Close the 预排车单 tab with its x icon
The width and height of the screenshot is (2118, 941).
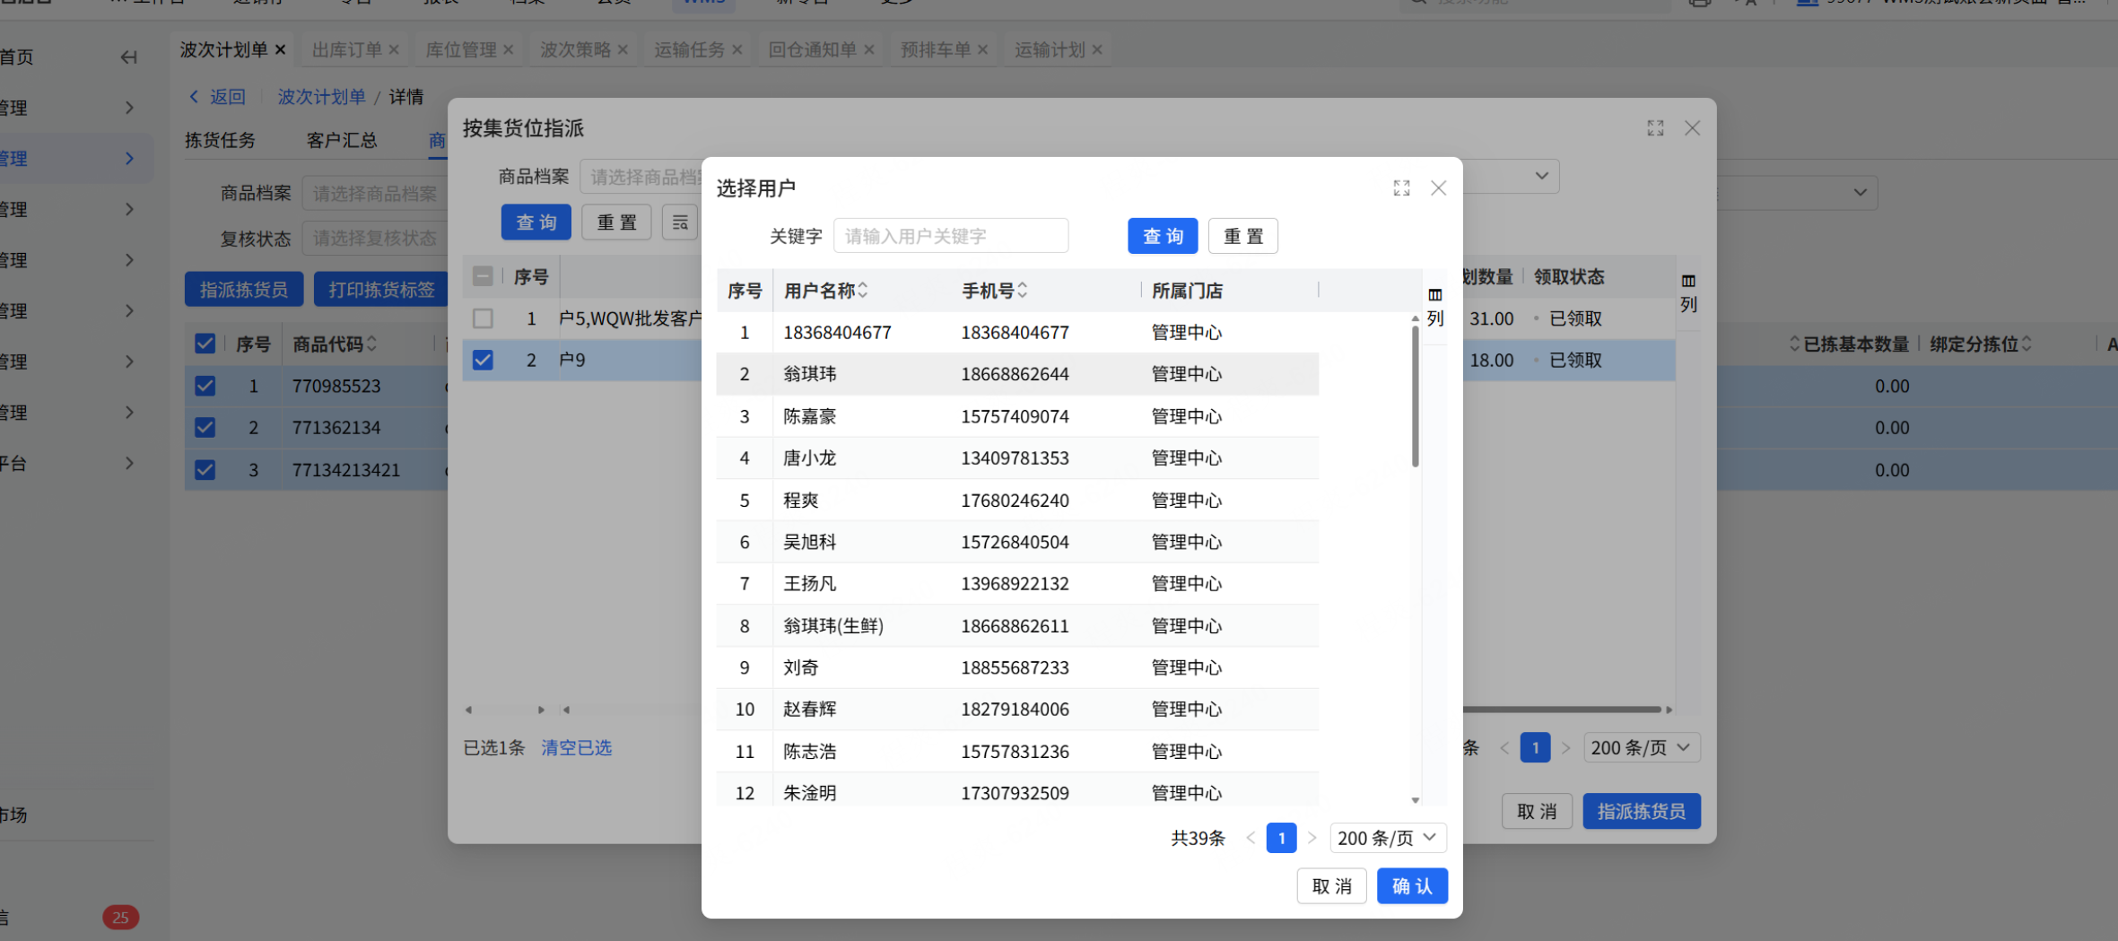[983, 50]
